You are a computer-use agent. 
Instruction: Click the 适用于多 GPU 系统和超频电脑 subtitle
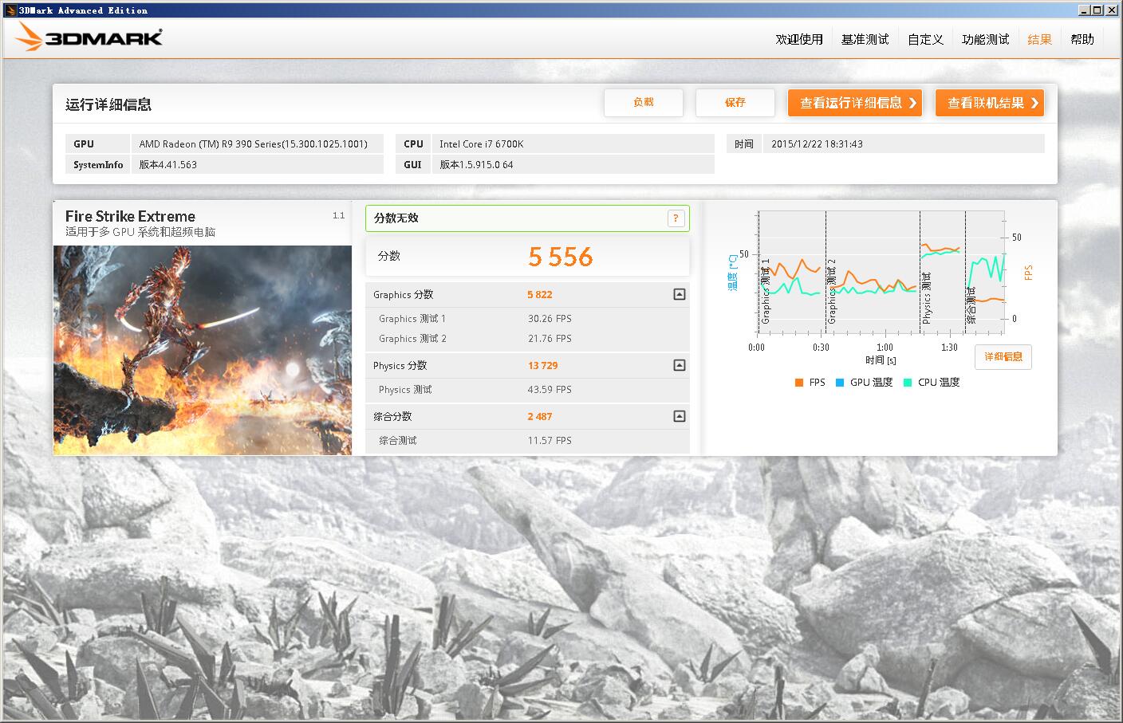tap(140, 232)
